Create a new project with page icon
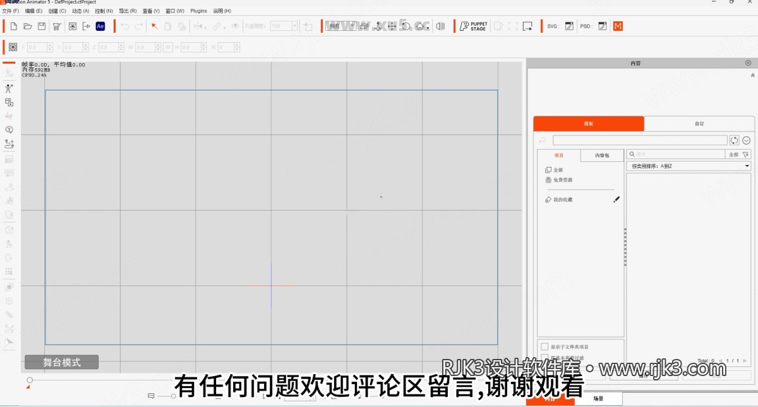 [13, 27]
